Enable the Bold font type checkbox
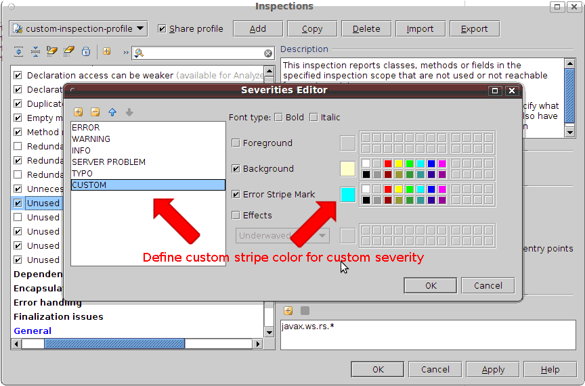This screenshot has width=585, height=386. (278, 118)
